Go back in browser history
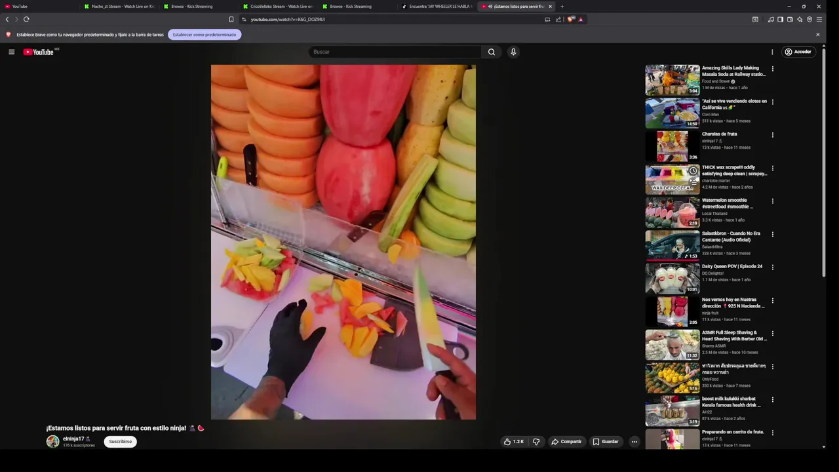 pyautogui.click(x=7, y=20)
